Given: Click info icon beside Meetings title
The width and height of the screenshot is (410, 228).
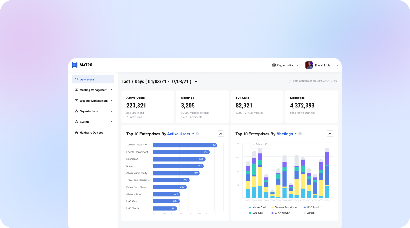Looking at the screenshot, I should click(300, 134).
